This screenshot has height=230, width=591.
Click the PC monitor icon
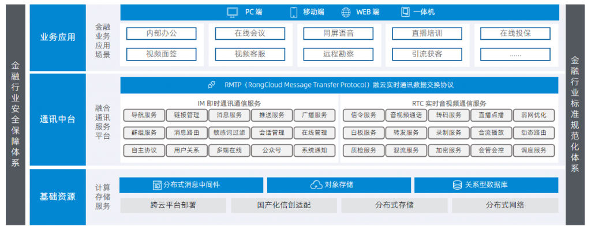pyautogui.click(x=233, y=13)
